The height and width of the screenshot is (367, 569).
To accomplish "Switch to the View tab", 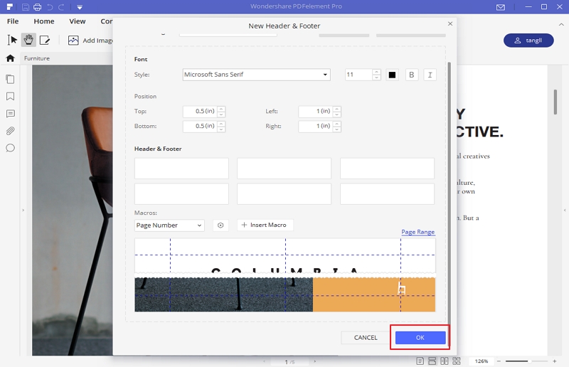I will point(78,21).
